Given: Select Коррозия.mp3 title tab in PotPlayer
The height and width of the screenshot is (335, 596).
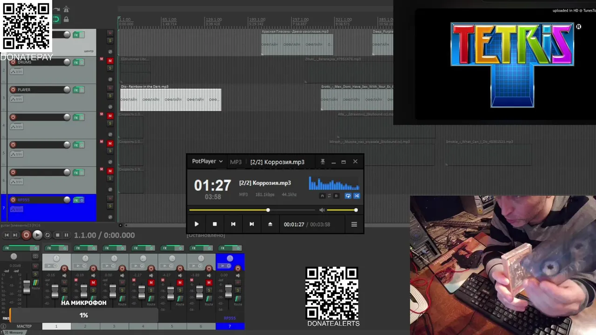Looking at the screenshot, I should (x=278, y=162).
